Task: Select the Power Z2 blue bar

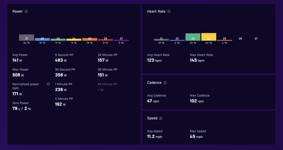Action: pyautogui.click(x=42, y=39)
